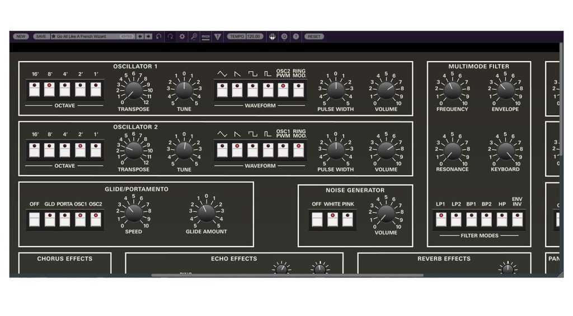
Task: Select Oscillator 1 octave 1' button
Action: point(96,89)
